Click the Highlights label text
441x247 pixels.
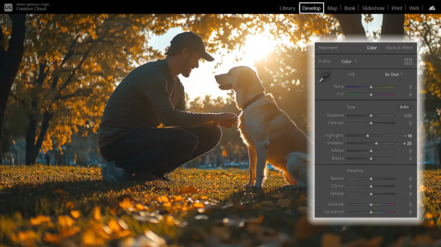pyautogui.click(x=334, y=135)
